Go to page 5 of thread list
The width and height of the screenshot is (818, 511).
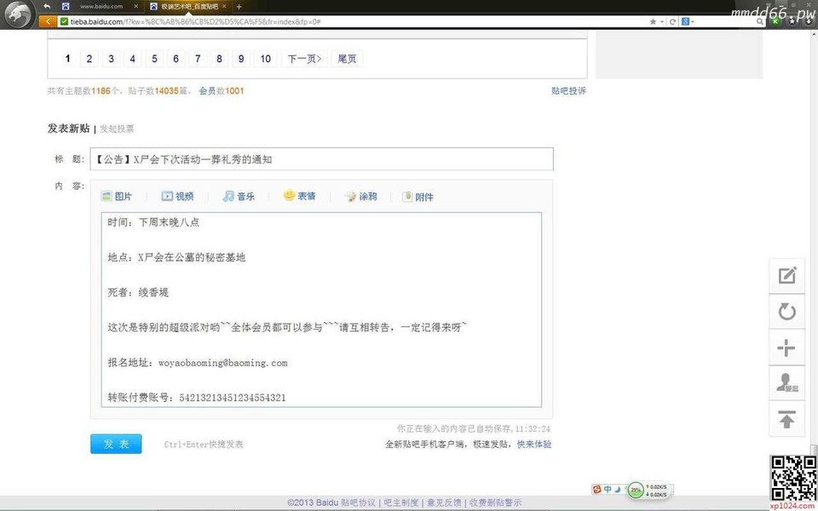[154, 59]
